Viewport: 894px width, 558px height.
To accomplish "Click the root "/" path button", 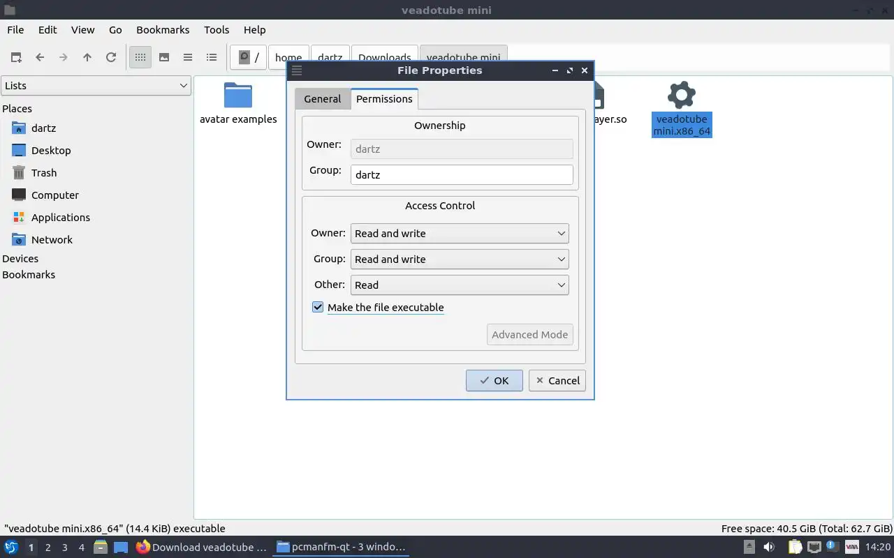I will (x=249, y=57).
